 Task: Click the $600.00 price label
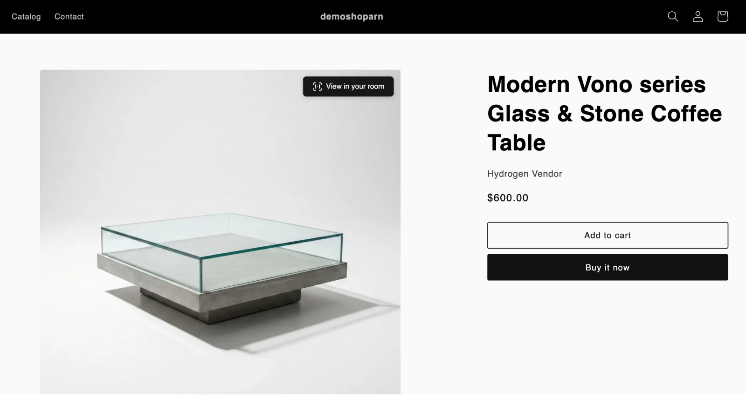pos(508,198)
